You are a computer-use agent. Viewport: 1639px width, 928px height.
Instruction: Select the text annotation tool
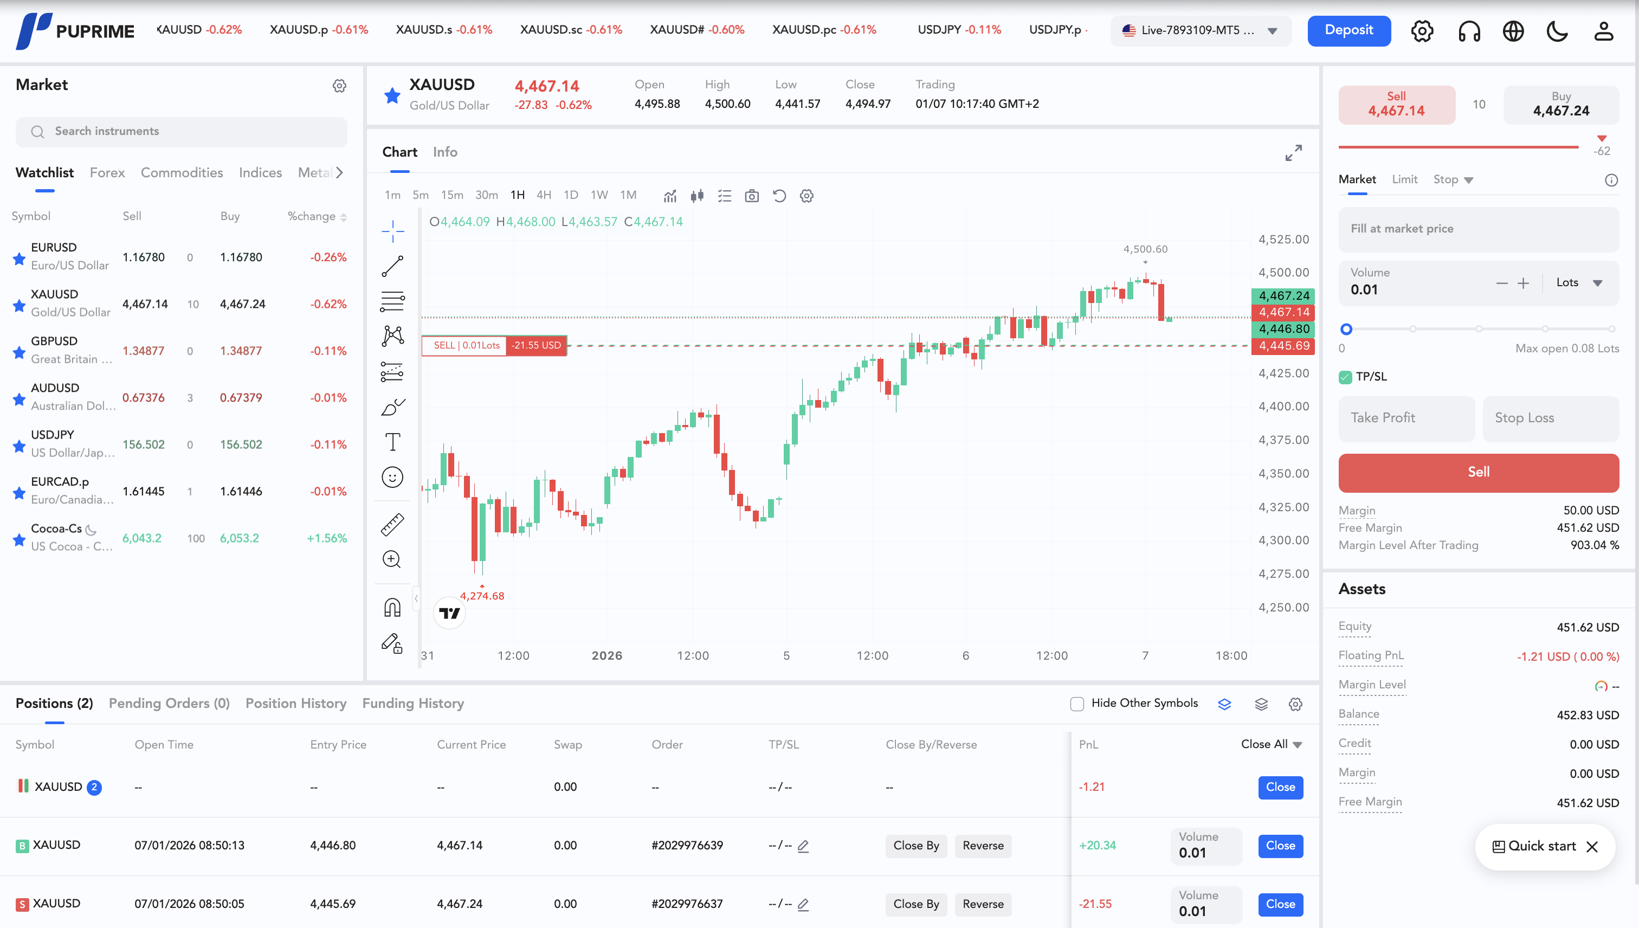tap(392, 442)
